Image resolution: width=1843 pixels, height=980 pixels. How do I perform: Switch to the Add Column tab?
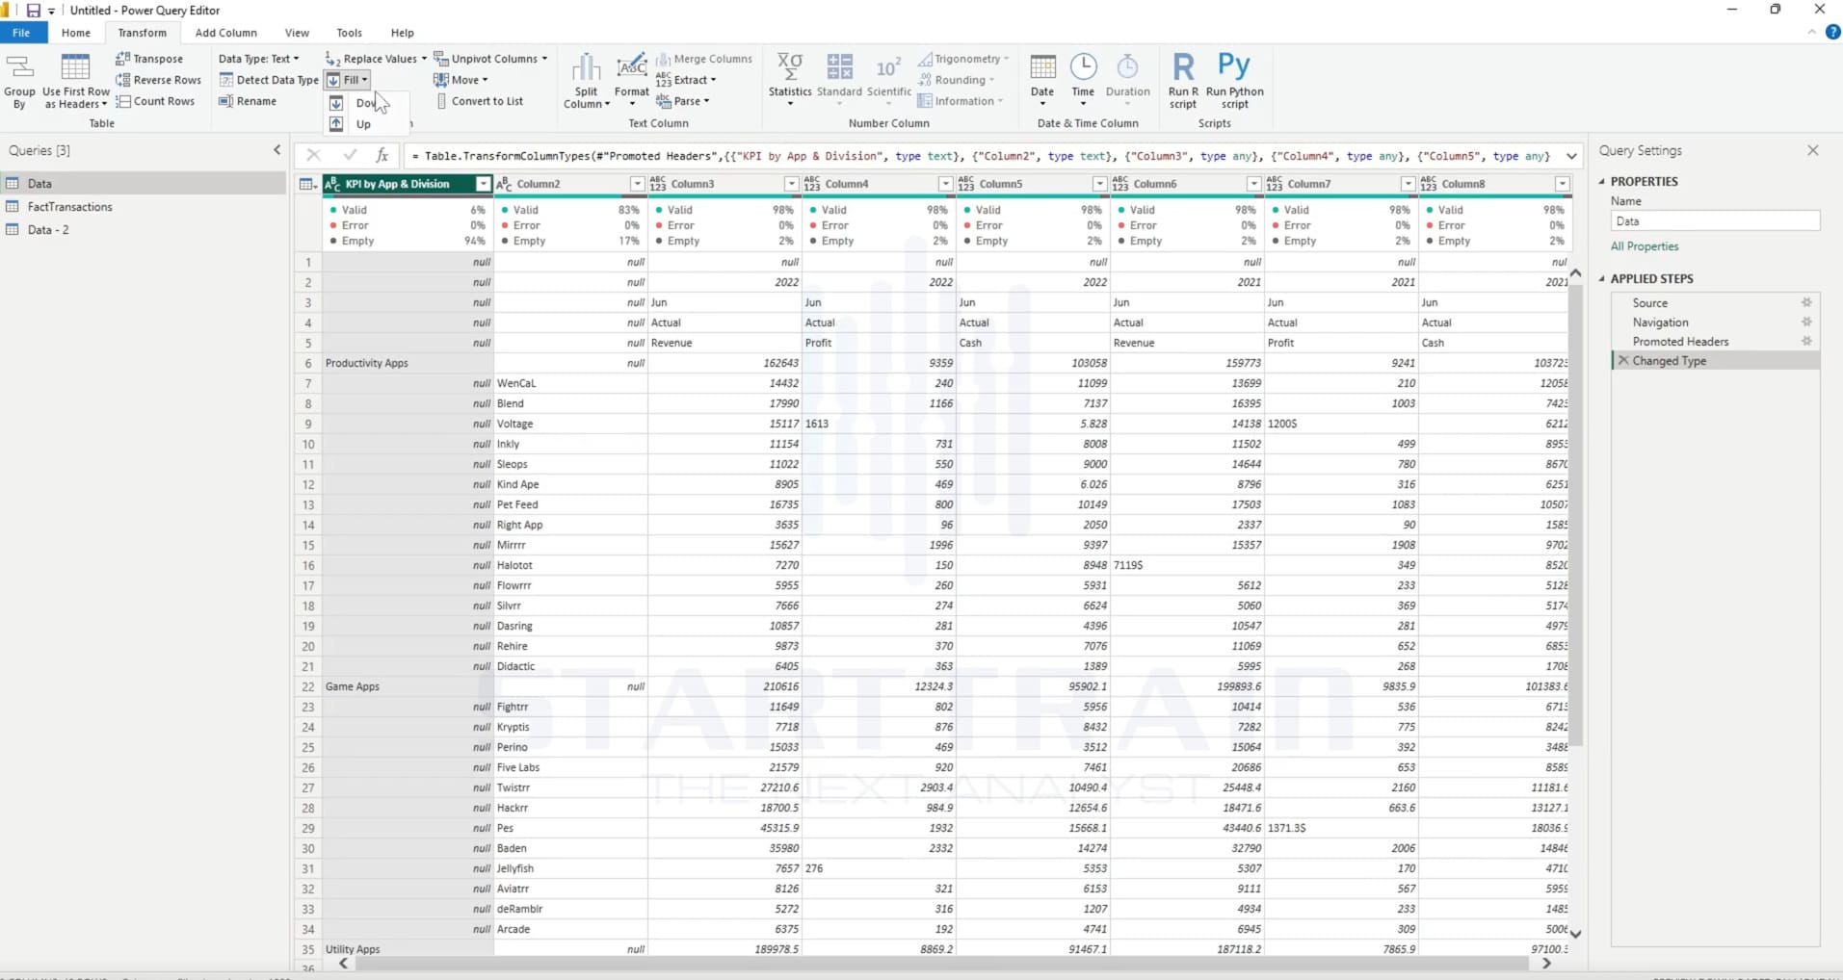click(x=225, y=33)
